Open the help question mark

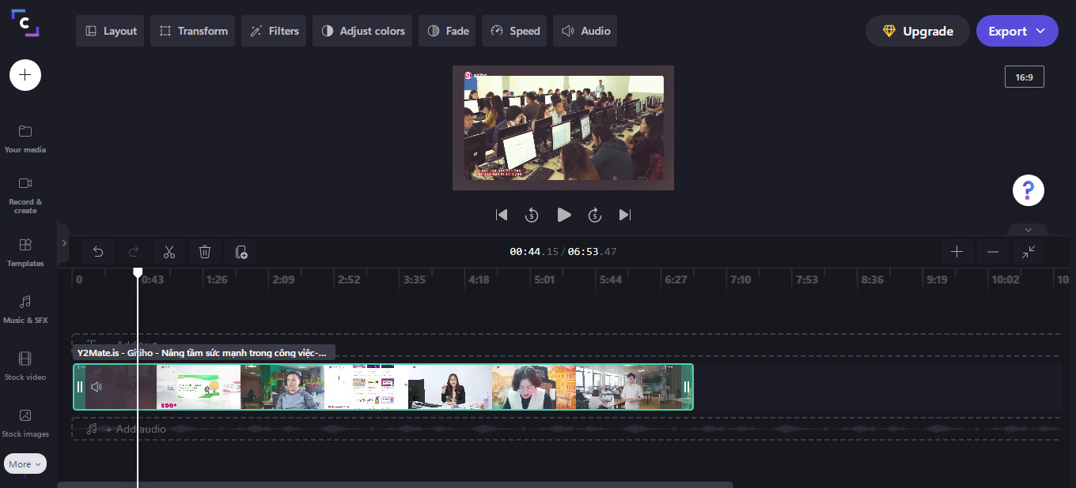(1028, 190)
